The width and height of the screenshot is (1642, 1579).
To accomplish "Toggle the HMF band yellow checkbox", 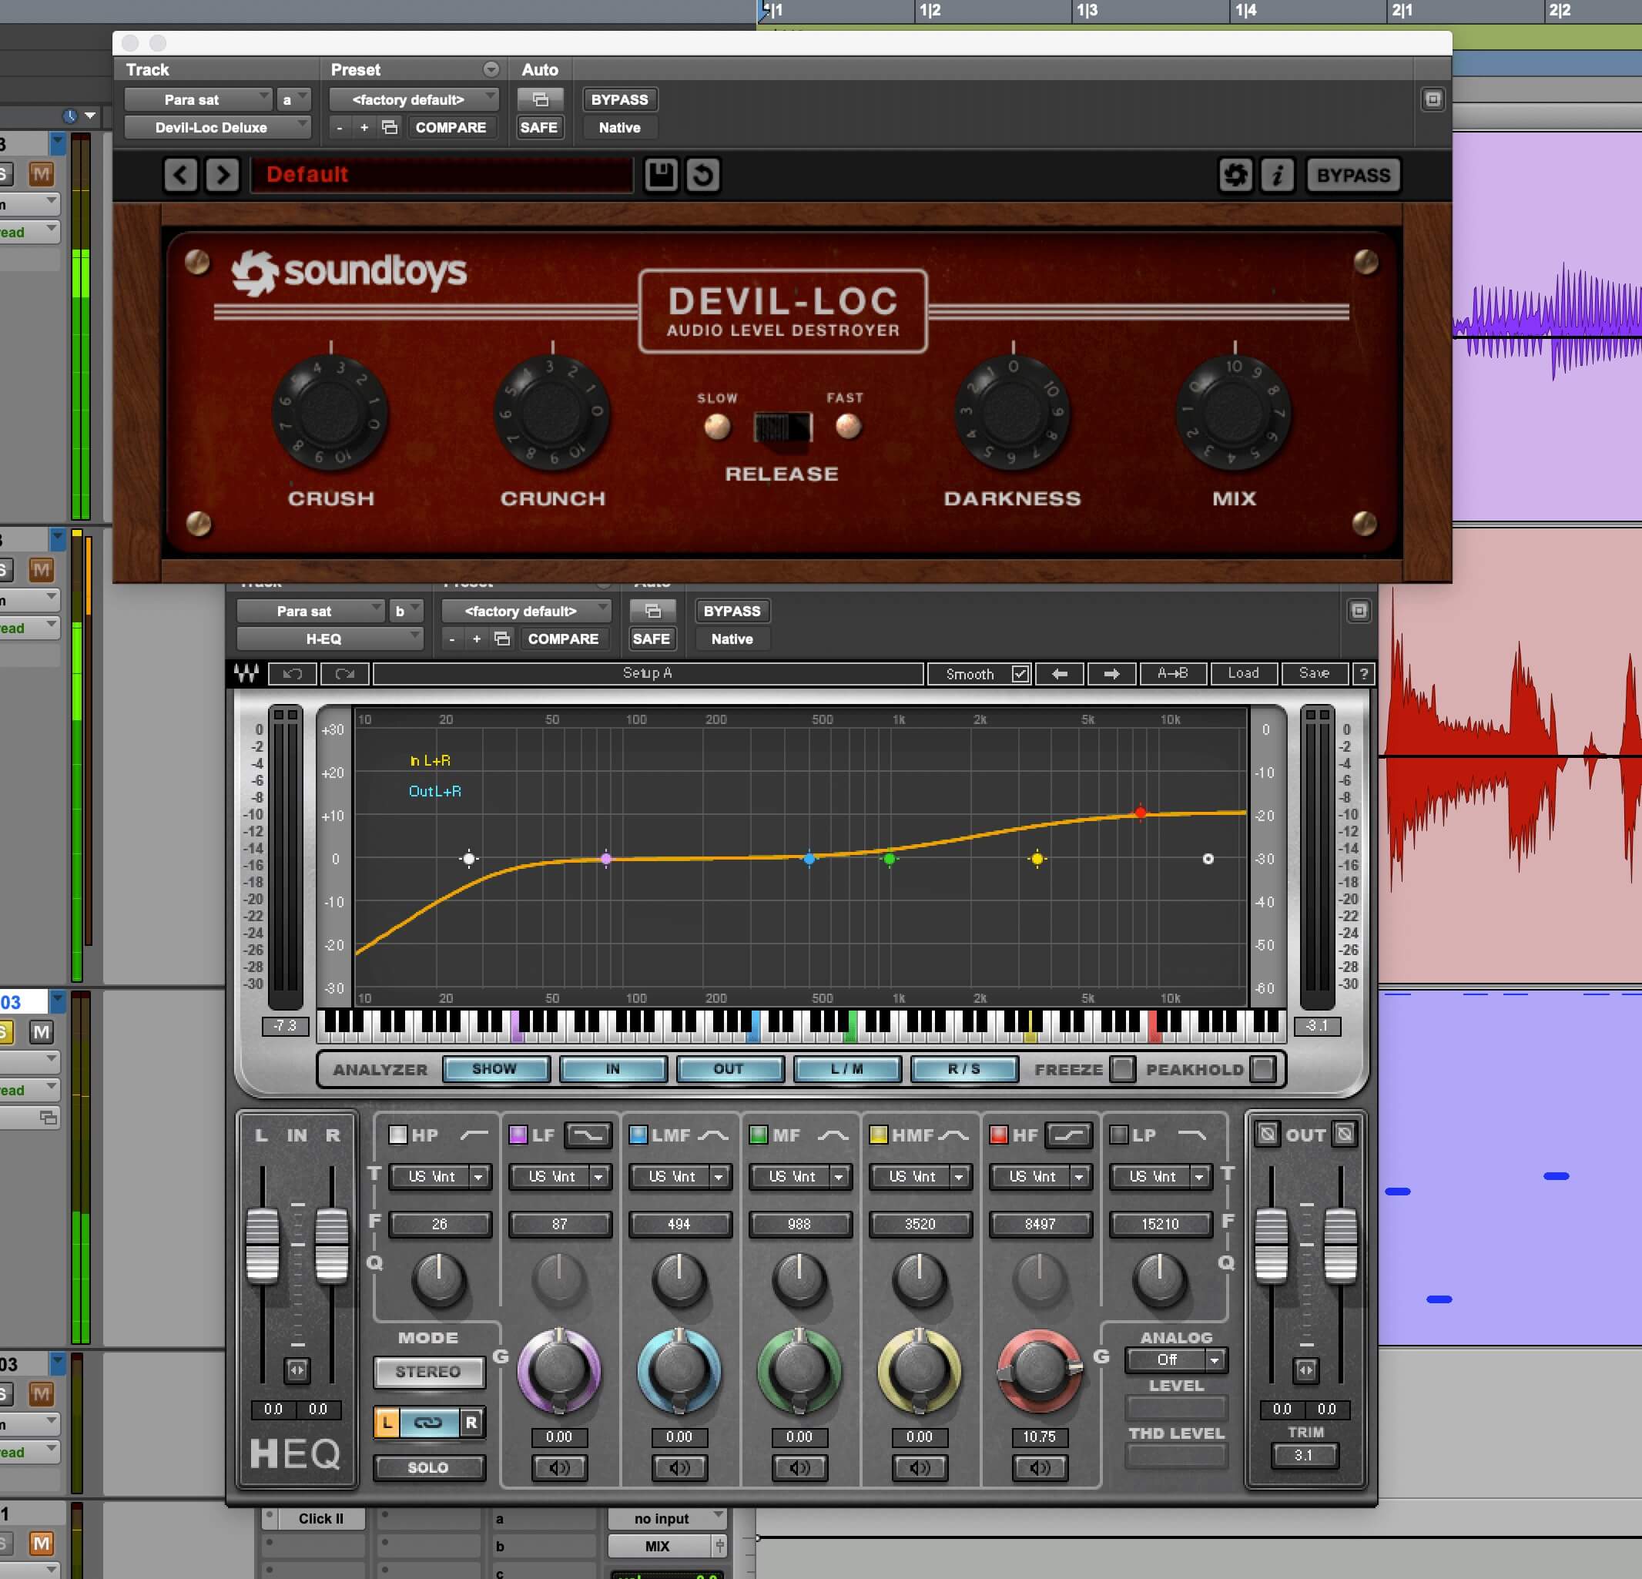I will click(878, 1135).
